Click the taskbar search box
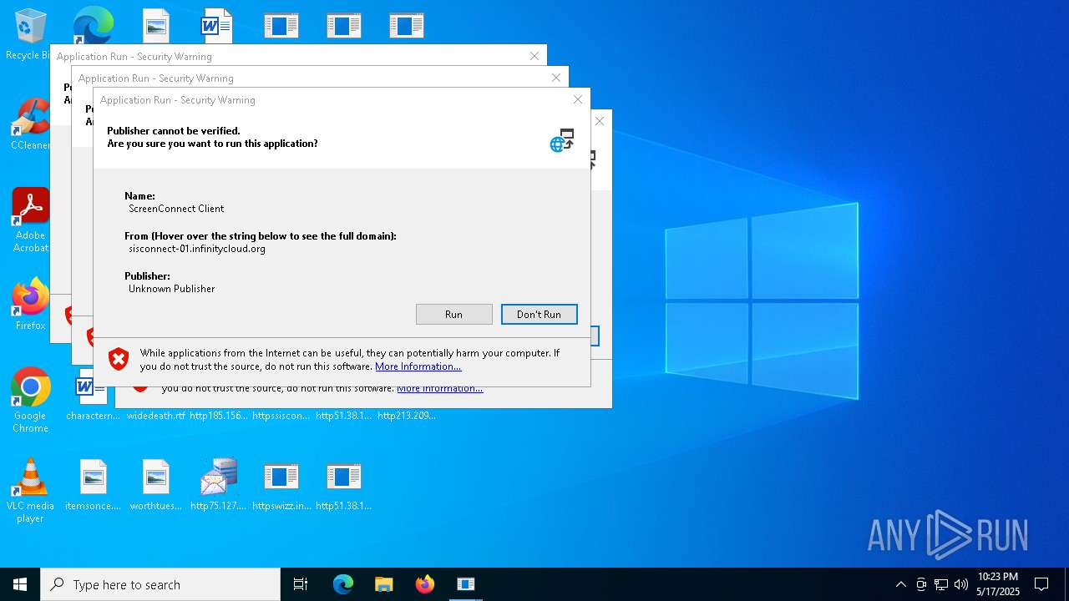The height and width of the screenshot is (601, 1069). pos(160,584)
